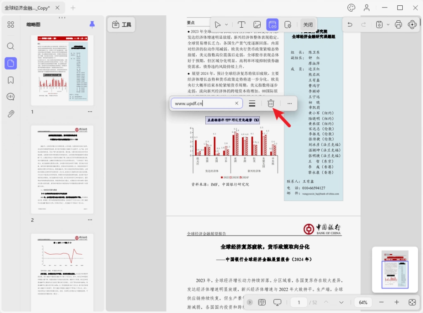Screen dimensions: 423x313
Task: Open the UPDF AI assistant icon
Action: (412, 24)
